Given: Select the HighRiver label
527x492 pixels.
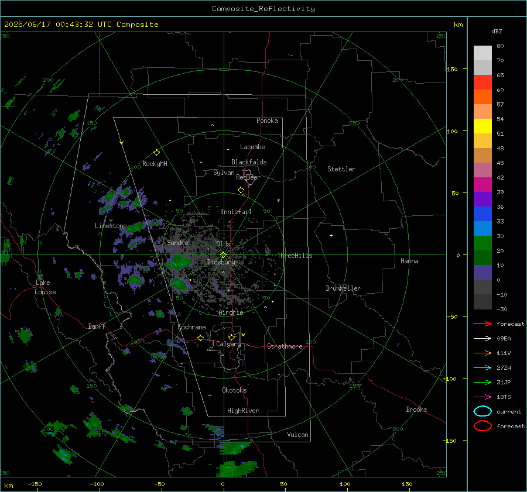Looking at the screenshot, I should pos(243,411).
